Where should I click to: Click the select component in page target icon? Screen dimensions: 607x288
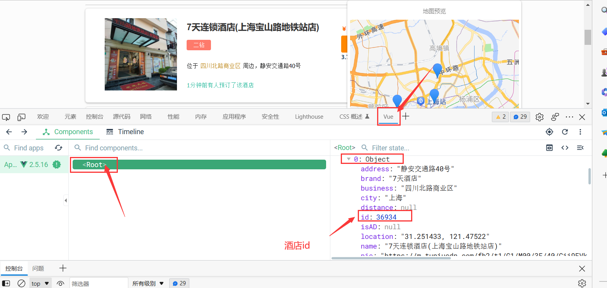(x=549, y=132)
